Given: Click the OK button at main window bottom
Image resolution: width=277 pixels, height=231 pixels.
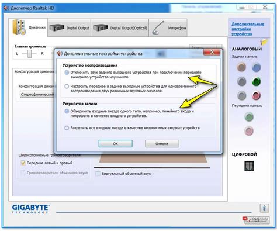Looking at the screenshot, I should pyautogui.click(x=257, y=220).
